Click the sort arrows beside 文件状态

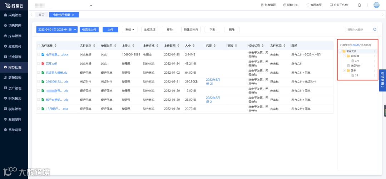284,46
